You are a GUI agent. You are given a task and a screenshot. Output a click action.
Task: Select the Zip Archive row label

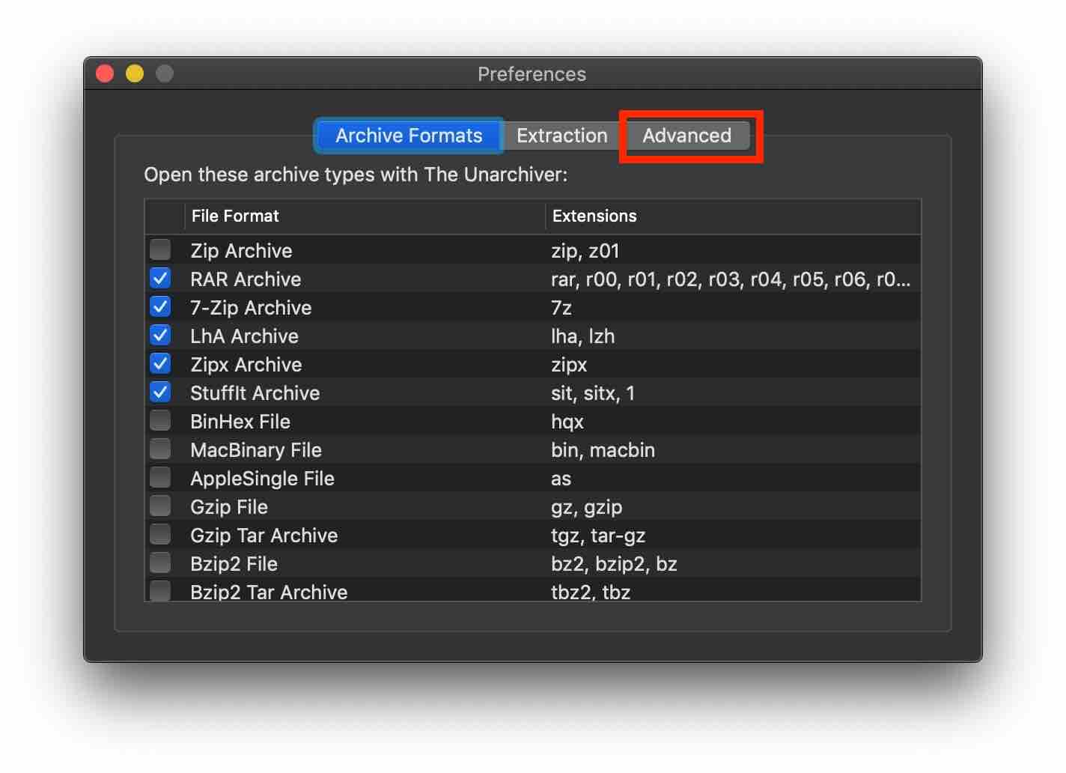point(241,251)
